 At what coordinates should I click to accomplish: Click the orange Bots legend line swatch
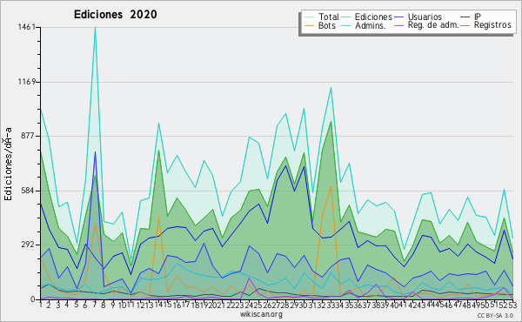(310, 25)
